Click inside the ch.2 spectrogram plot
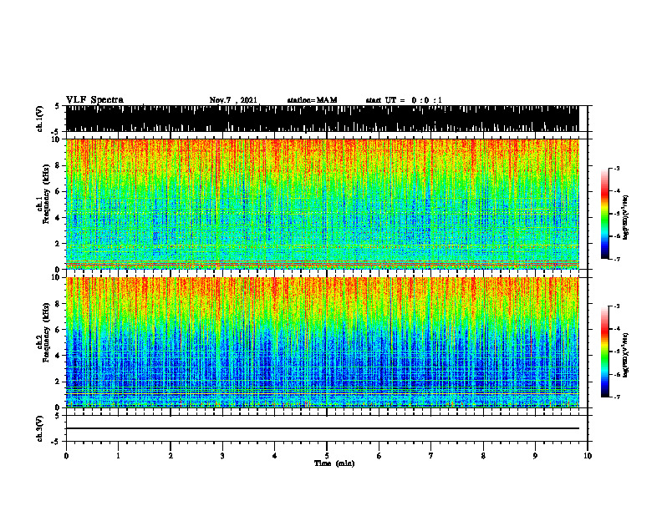662x511 pixels. (x=322, y=342)
